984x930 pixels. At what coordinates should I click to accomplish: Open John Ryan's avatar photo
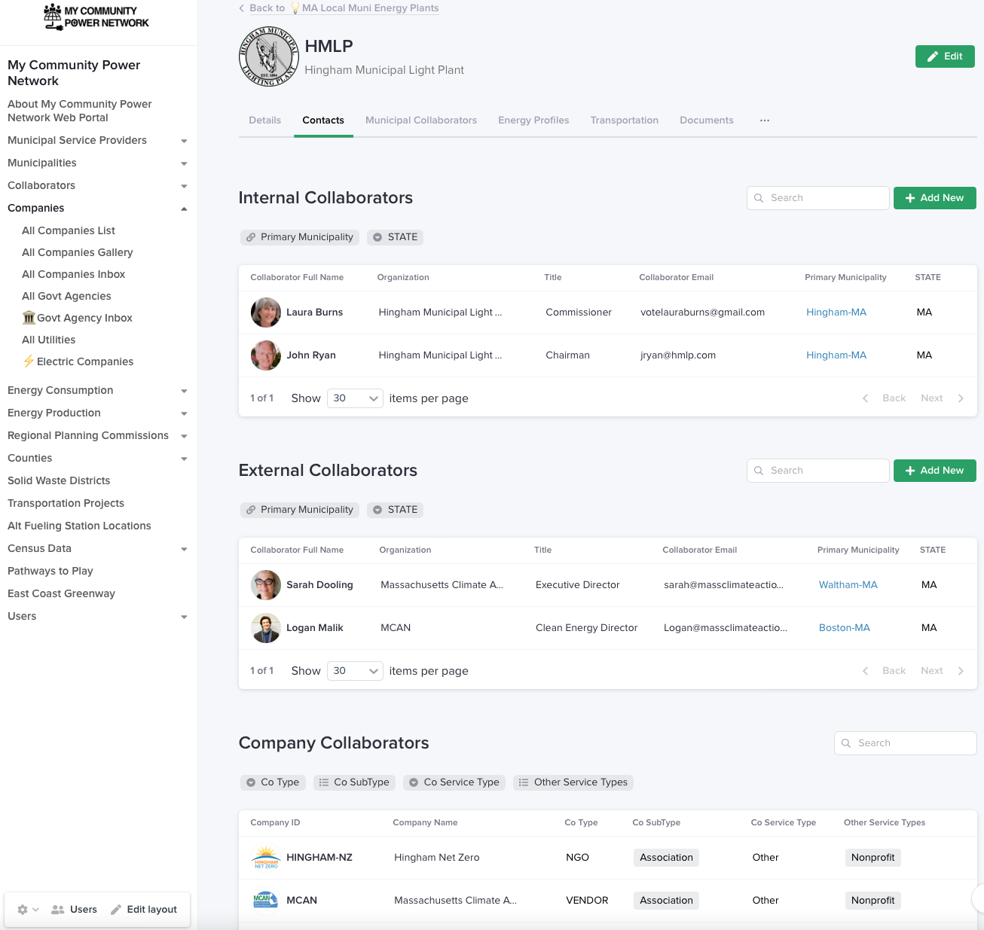(265, 355)
